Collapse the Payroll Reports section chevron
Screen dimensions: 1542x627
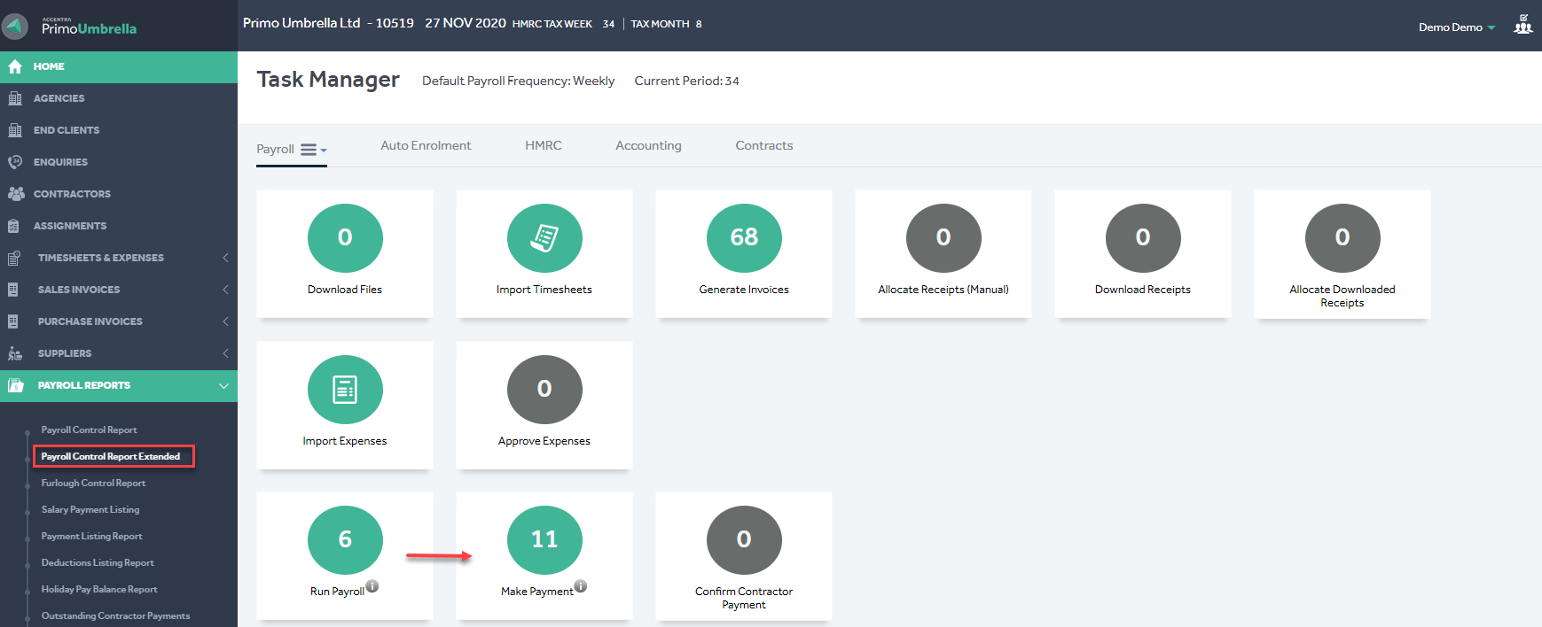coord(223,386)
